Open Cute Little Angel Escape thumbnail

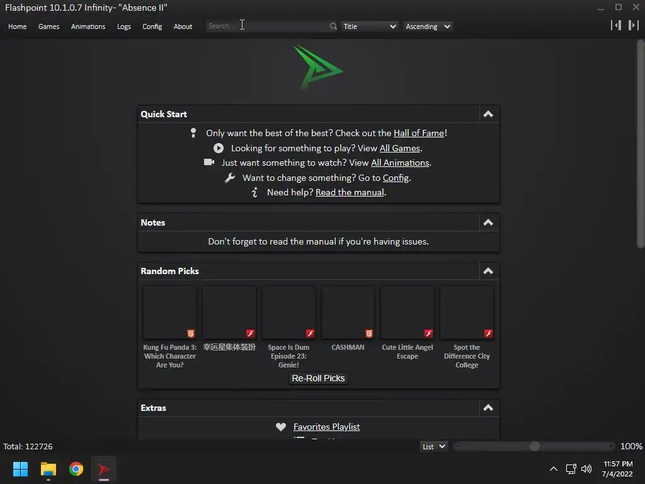pyautogui.click(x=408, y=313)
